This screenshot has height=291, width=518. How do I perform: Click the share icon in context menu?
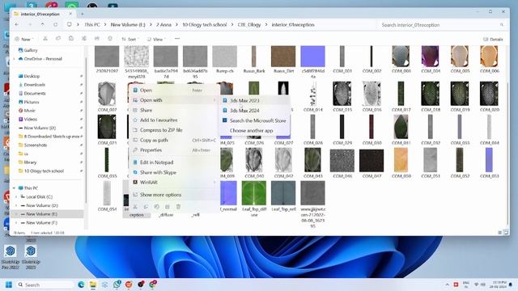168,207
